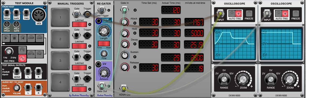
Task: Click the L test signal output jack
Action: (x=28, y=72)
